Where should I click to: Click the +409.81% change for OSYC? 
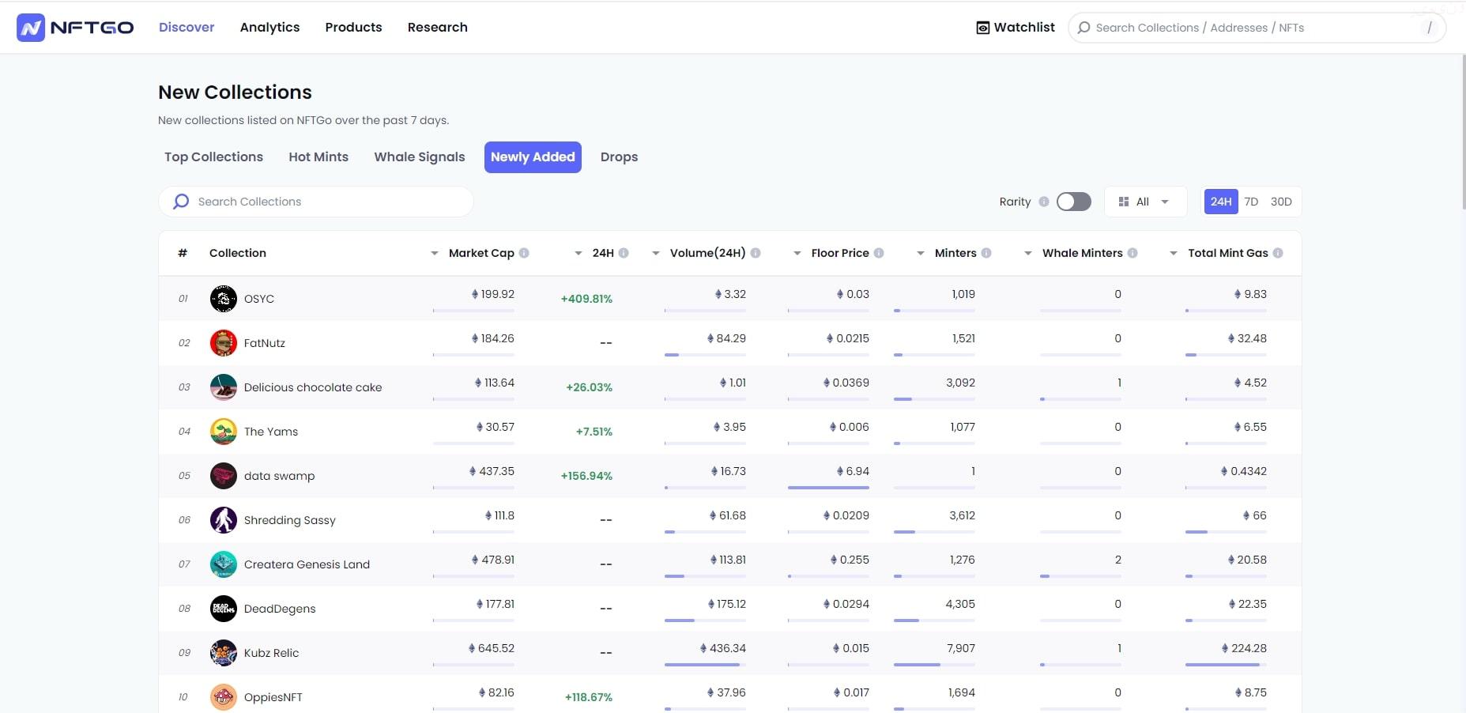586,299
